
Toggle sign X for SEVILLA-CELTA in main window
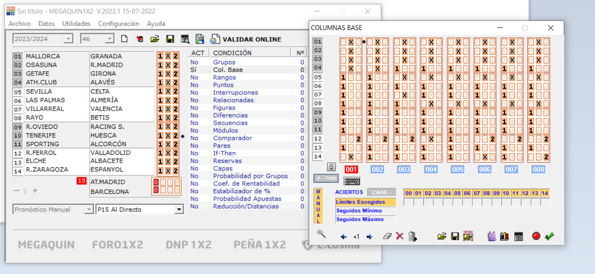click(x=168, y=91)
